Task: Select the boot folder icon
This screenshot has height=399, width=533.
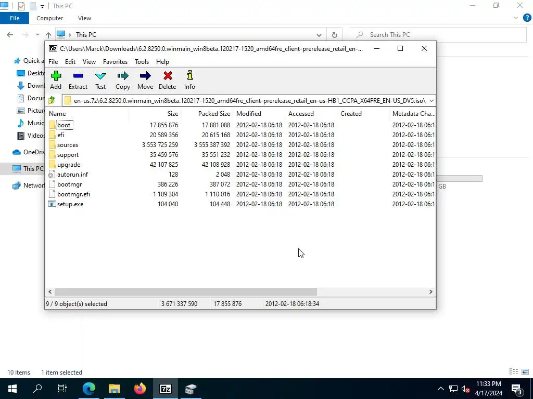Action: tap(52, 125)
